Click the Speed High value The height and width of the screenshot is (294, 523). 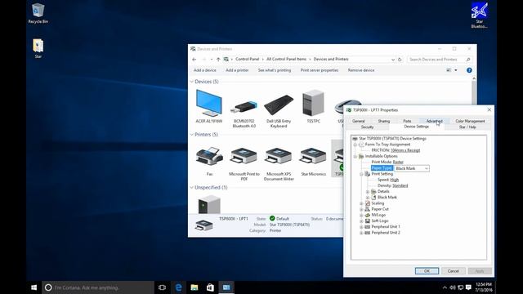pyautogui.click(x=394, y=180)
